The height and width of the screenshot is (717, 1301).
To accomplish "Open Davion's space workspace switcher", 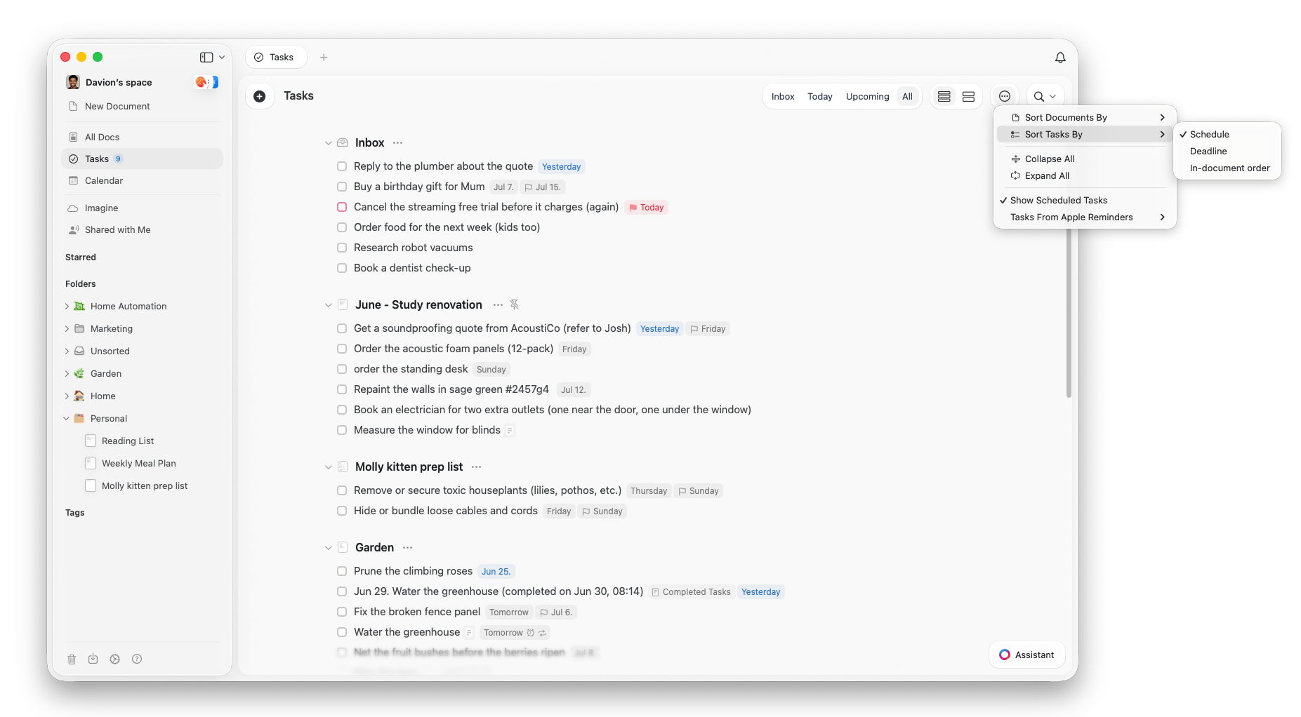I will (119, 82).
